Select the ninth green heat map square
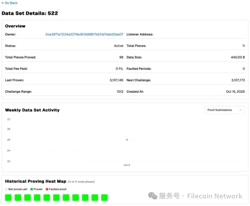The height and width of the screenshot is (206, 250). pos(85,198)
